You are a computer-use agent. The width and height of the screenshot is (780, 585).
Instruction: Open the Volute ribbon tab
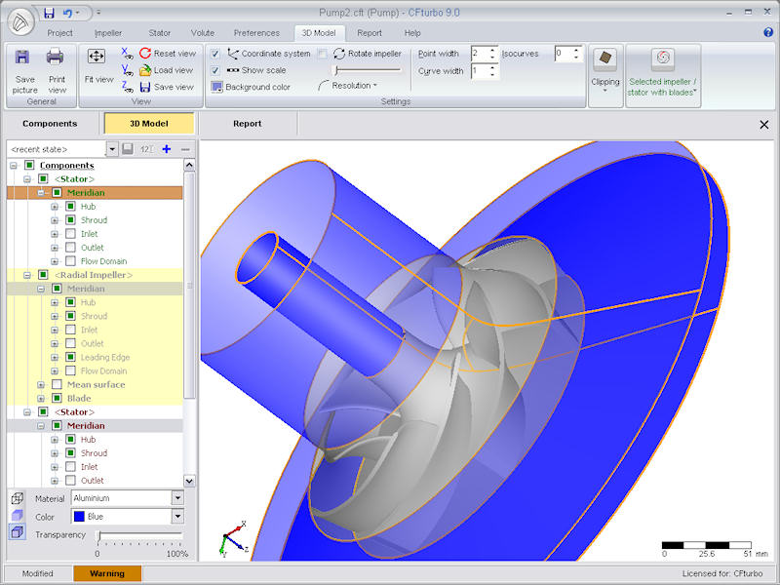point(203,33)
